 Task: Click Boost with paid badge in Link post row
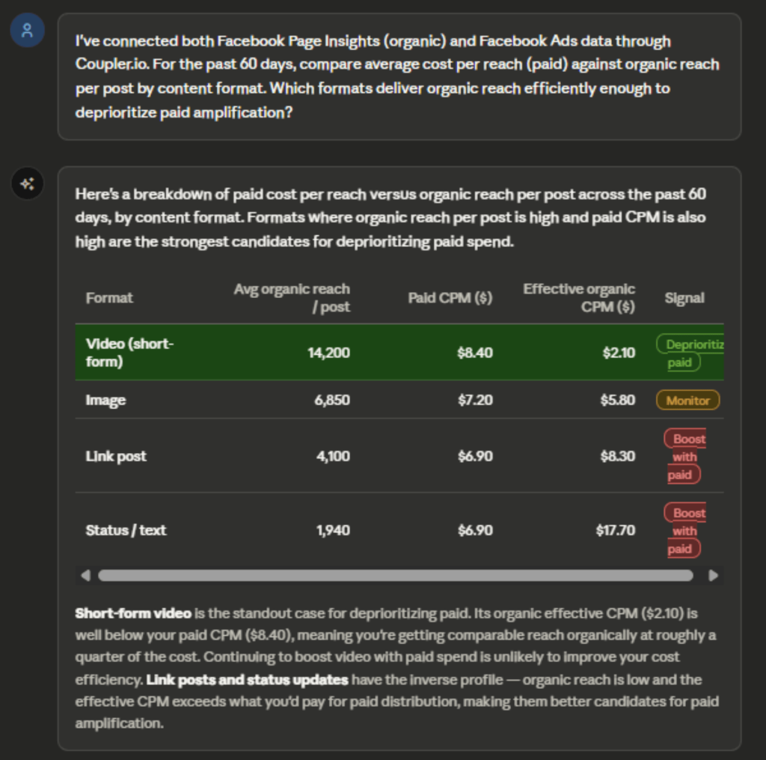tap(684, 456)
